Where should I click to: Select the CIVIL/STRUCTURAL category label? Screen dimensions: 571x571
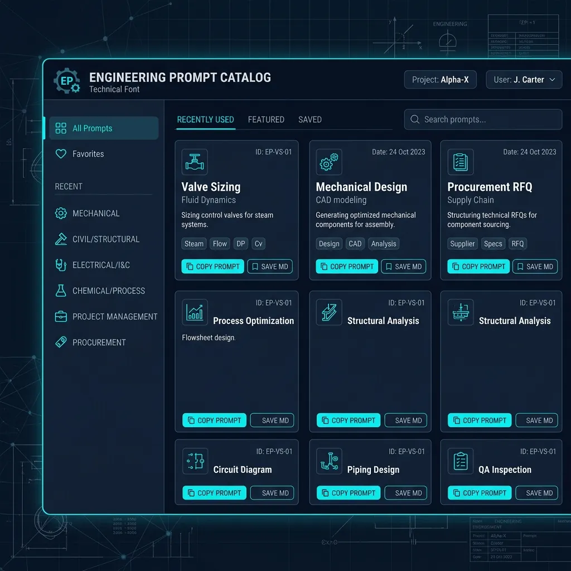point(105,239)
